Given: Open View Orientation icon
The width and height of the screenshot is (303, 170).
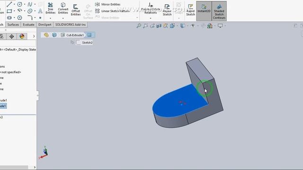Looking at the screenshot, I should pyautogui.click(x=172, y=25).
